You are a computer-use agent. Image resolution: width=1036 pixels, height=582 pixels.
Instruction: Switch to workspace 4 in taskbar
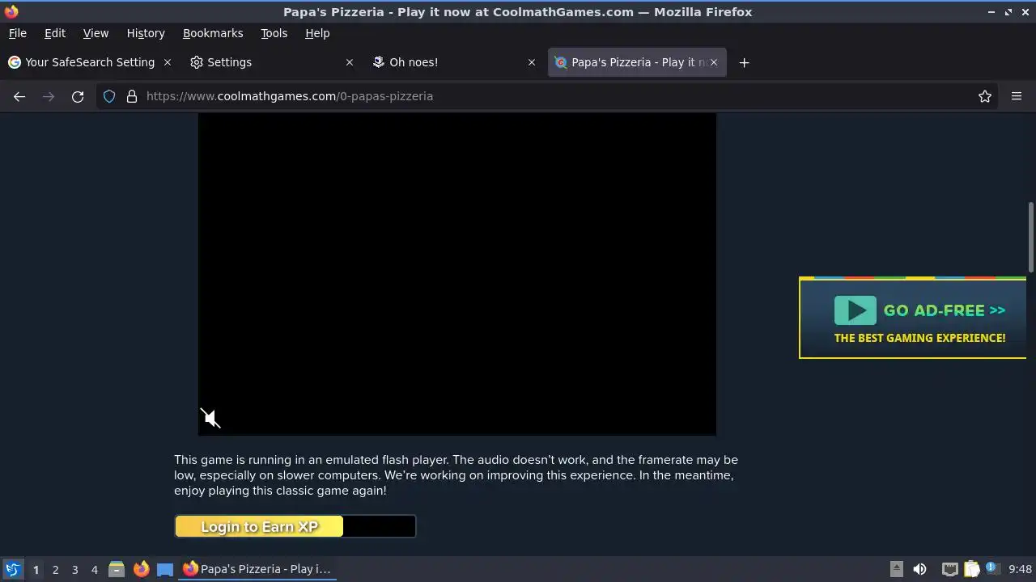[94, 569]
